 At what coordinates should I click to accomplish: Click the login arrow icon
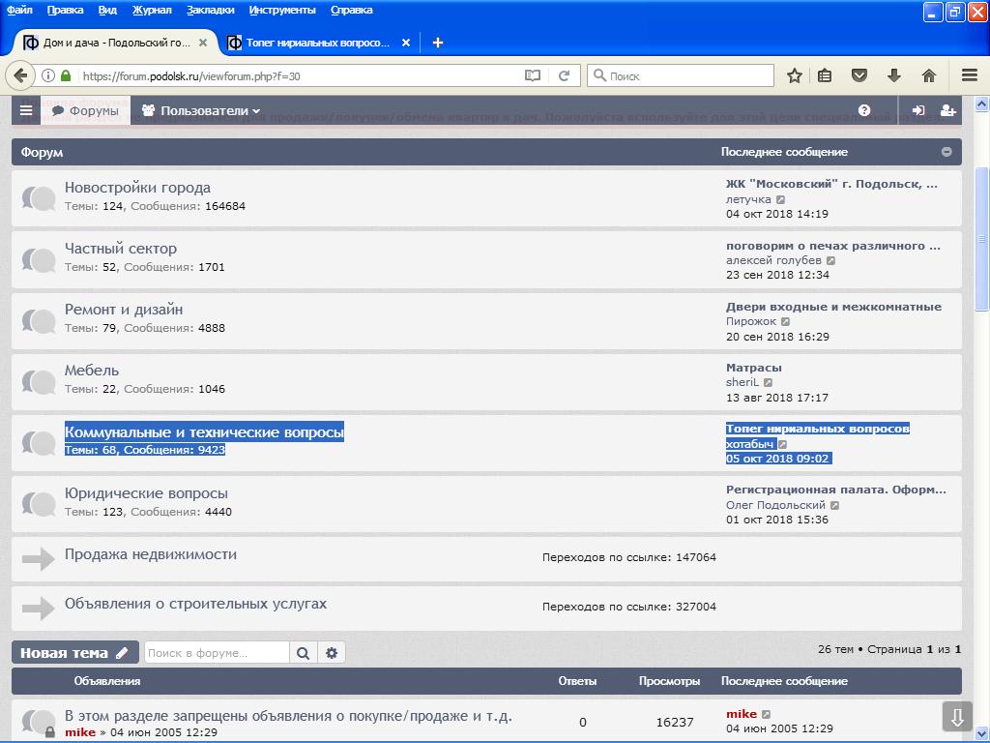coord(918,111)
